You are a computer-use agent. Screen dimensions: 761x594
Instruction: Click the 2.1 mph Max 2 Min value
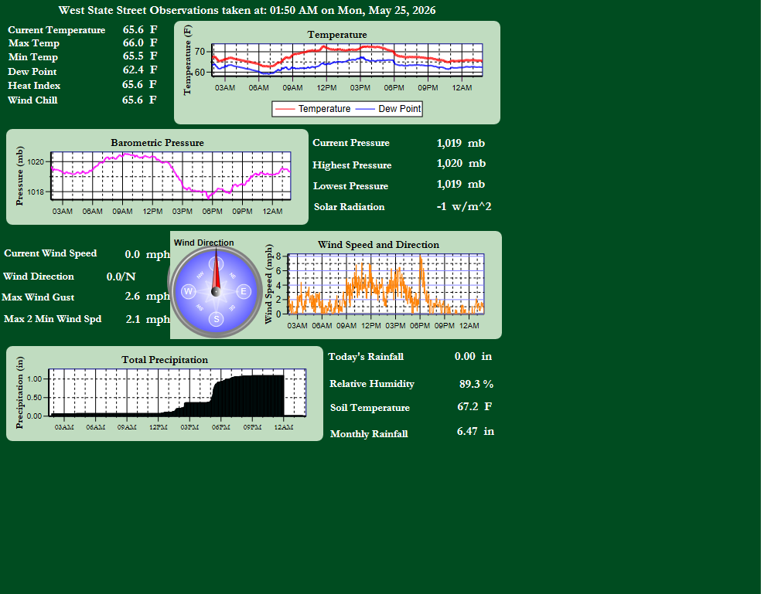[x=148, y=319]
